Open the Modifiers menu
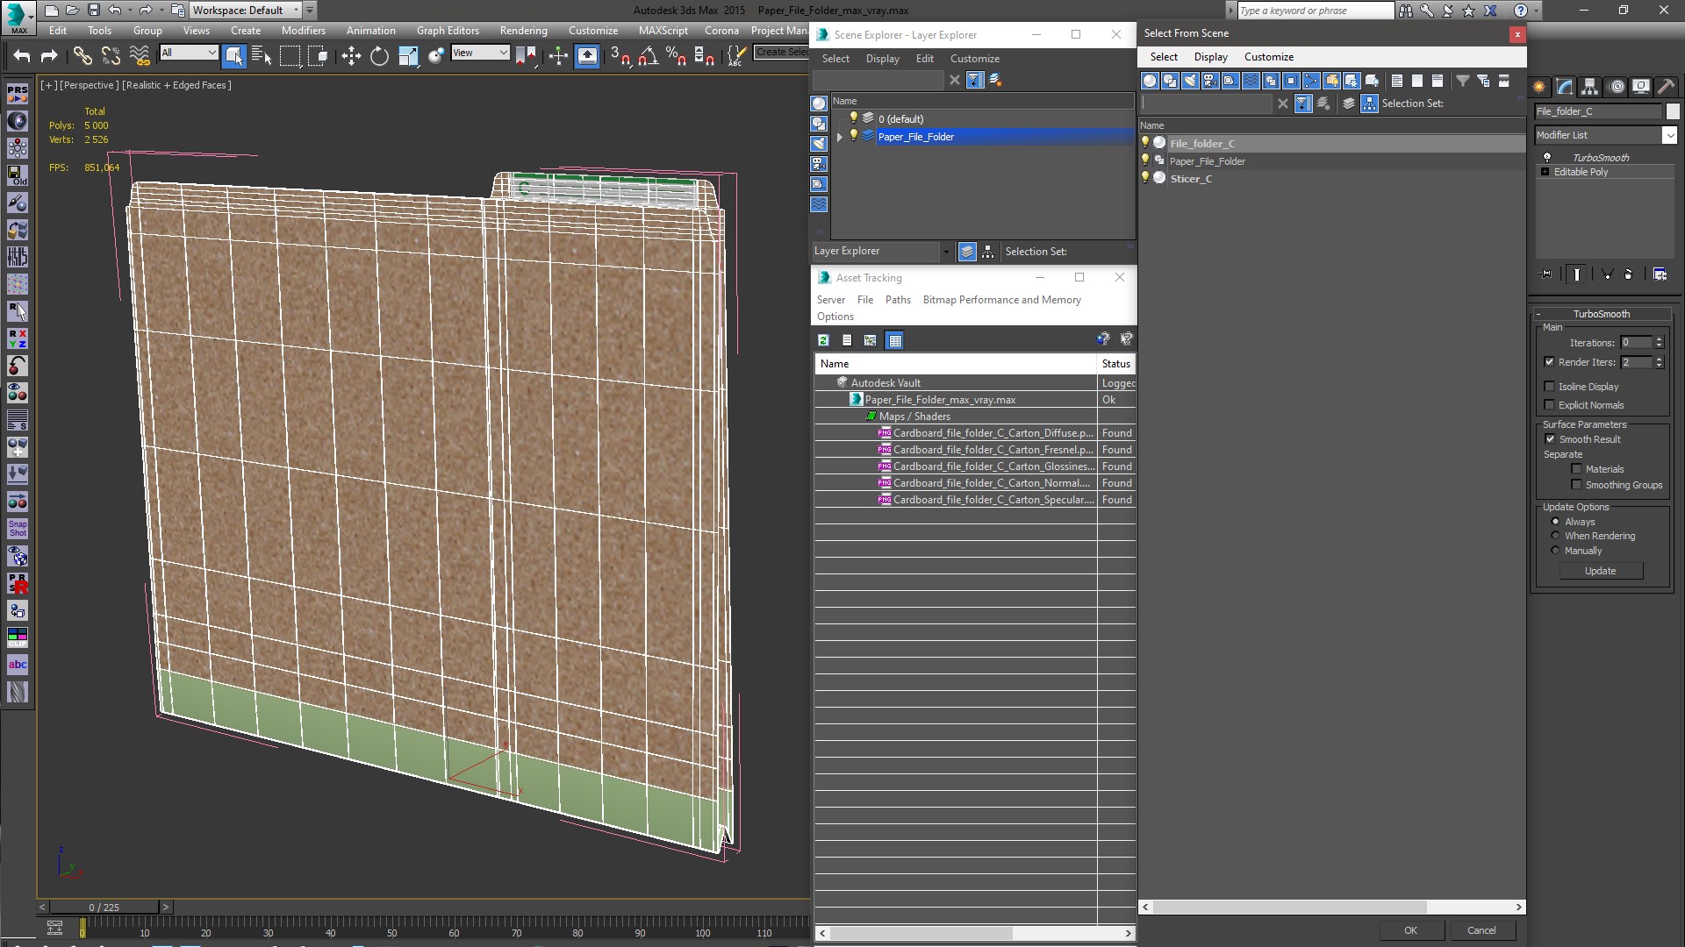Image resolution: width=1685 pixels, height=947 pixels. coord(305,32)
